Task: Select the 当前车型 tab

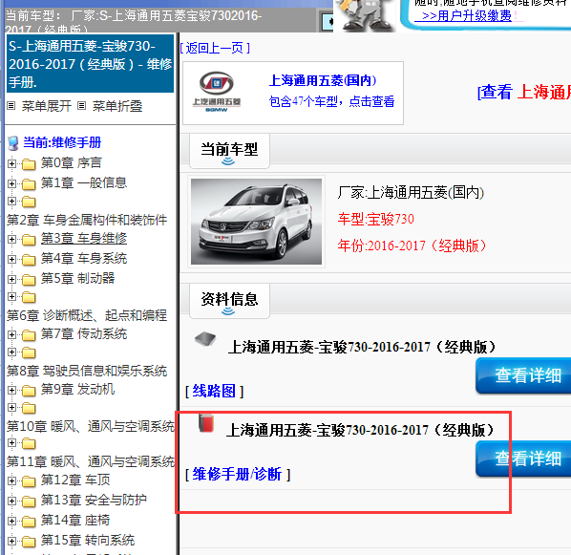Action: point(229,151)
